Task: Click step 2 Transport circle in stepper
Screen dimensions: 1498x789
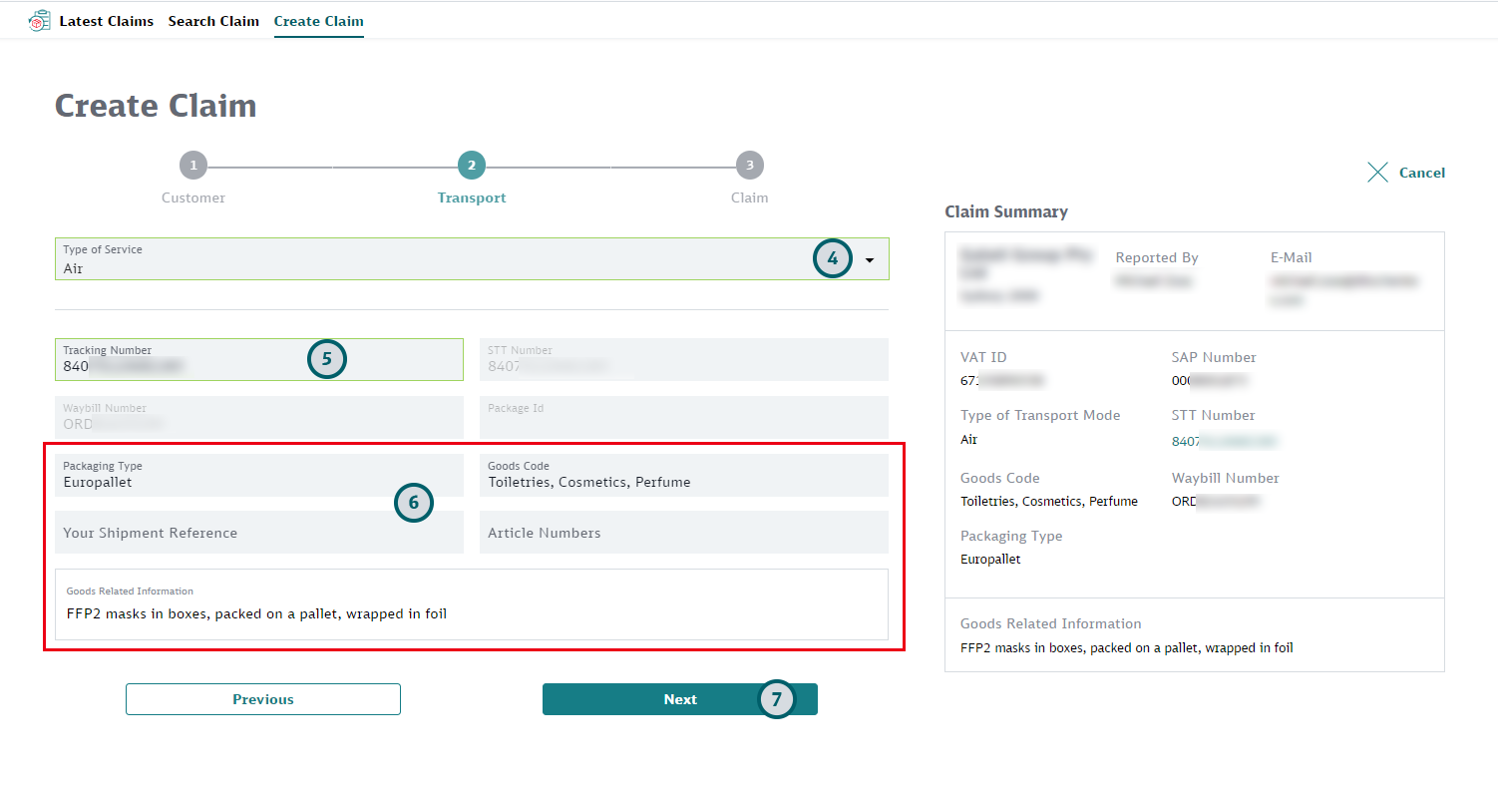Action: tap(471, 165)
